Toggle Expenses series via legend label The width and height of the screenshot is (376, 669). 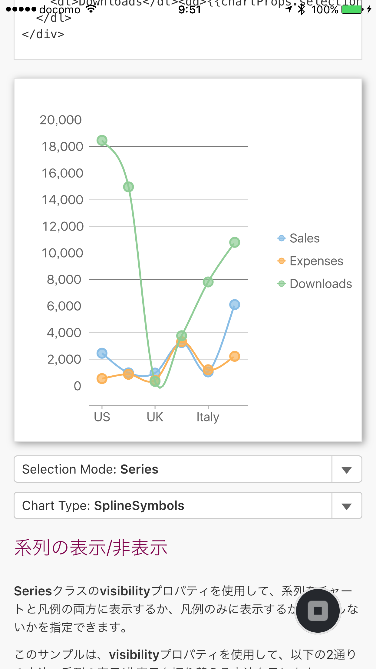(x=316, y=261)
